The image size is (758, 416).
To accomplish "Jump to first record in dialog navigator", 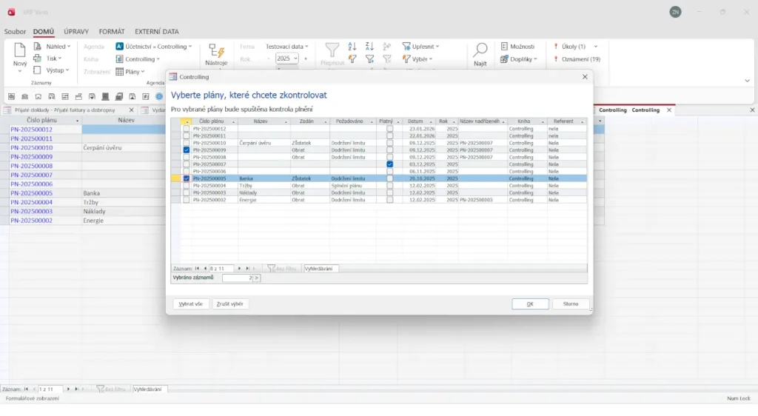I will pyautogui.click(x=197, y=269).
